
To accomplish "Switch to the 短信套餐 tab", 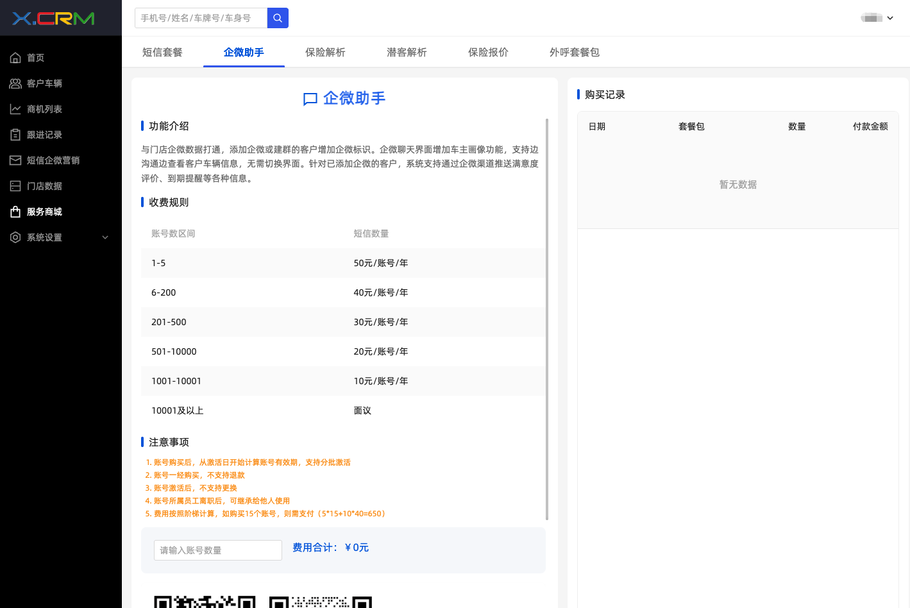I will (162, 52).
